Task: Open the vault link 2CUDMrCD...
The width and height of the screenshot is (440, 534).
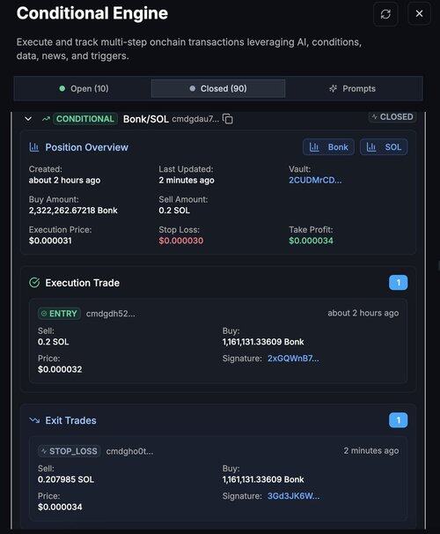Action: 315,180
